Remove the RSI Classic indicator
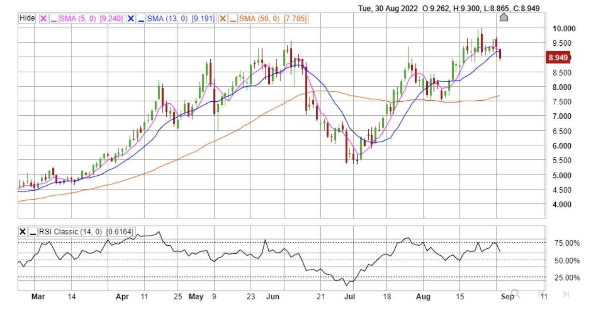 coord(23,232)
